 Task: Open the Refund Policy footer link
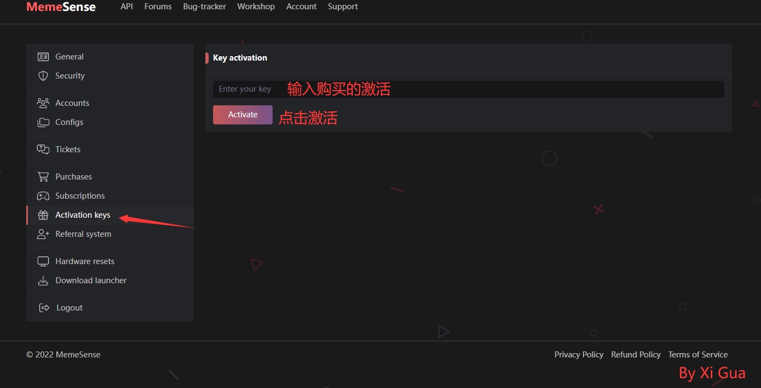tap(635, 355)
